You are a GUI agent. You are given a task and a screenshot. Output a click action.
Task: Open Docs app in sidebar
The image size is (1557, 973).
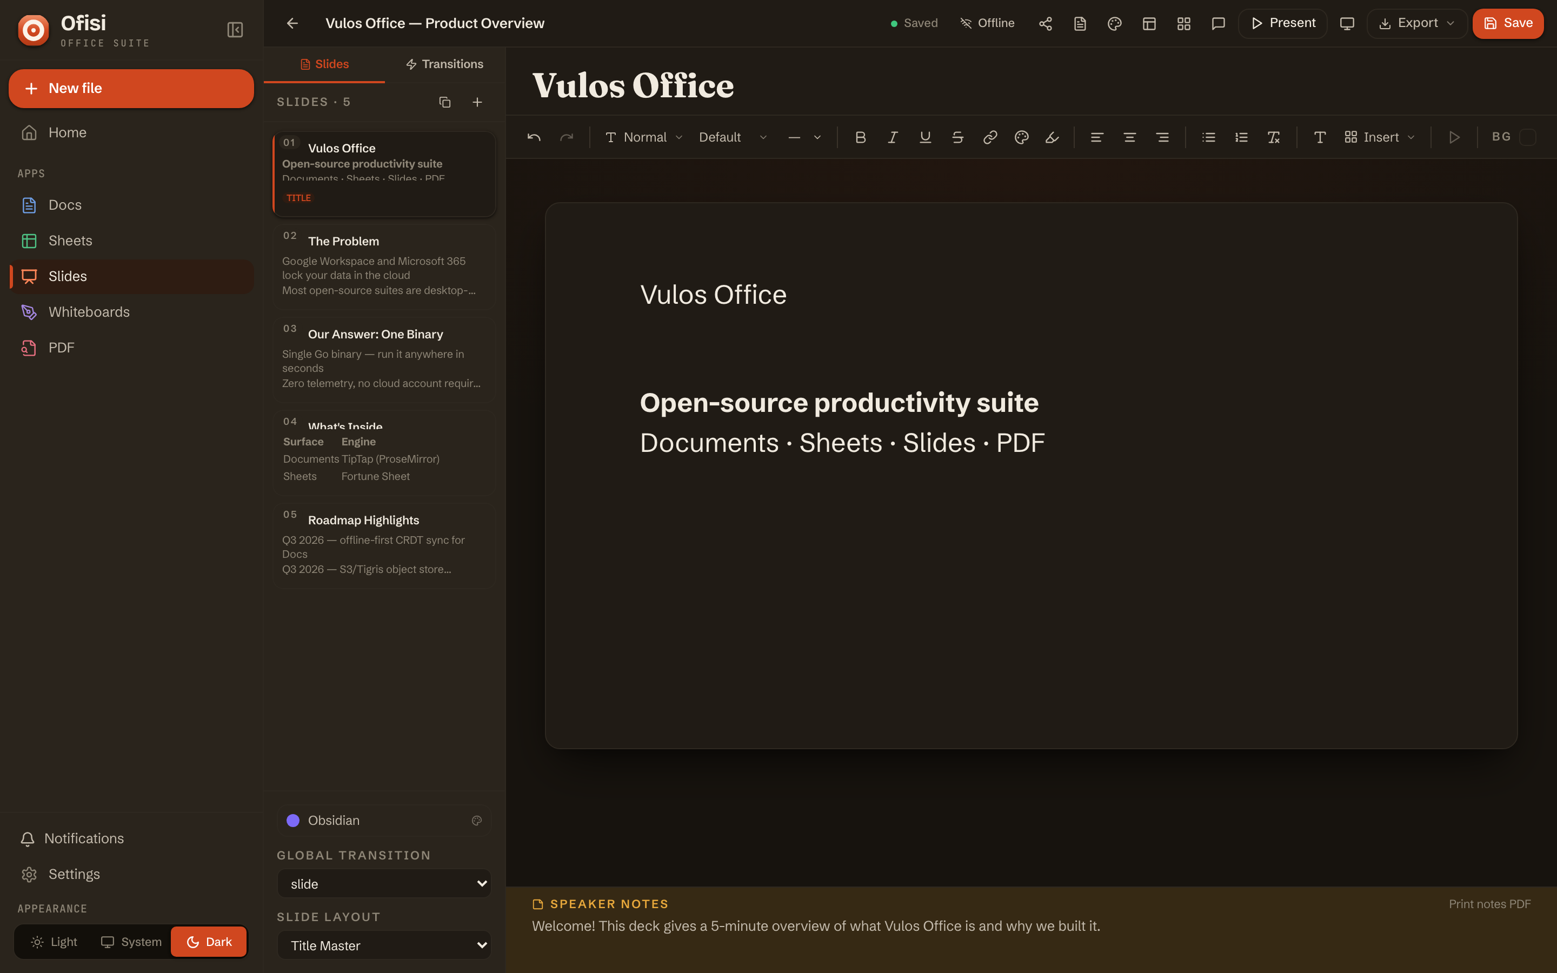(x=131, y=205)
